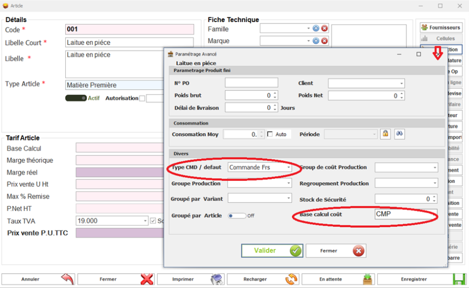Click the red delete icon beside Marque
469x288 pixels.
click(324, 40)
